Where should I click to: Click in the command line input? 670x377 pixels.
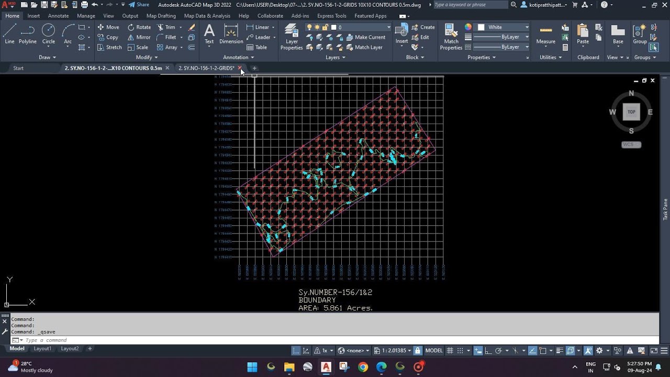coord(335,340)
